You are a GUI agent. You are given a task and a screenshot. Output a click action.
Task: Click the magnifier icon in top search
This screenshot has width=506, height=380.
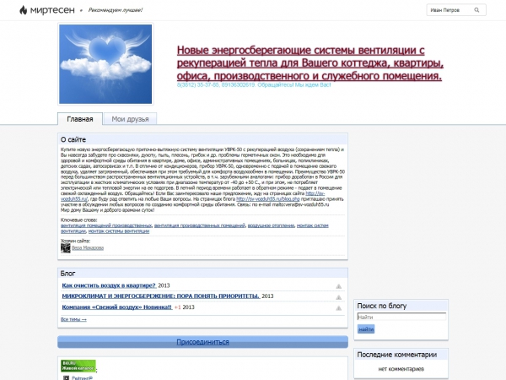coord(477,10)
